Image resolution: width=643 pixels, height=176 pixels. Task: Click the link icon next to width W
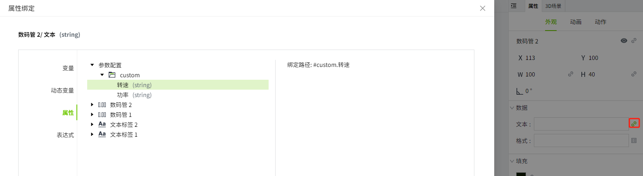coord(571,74)
